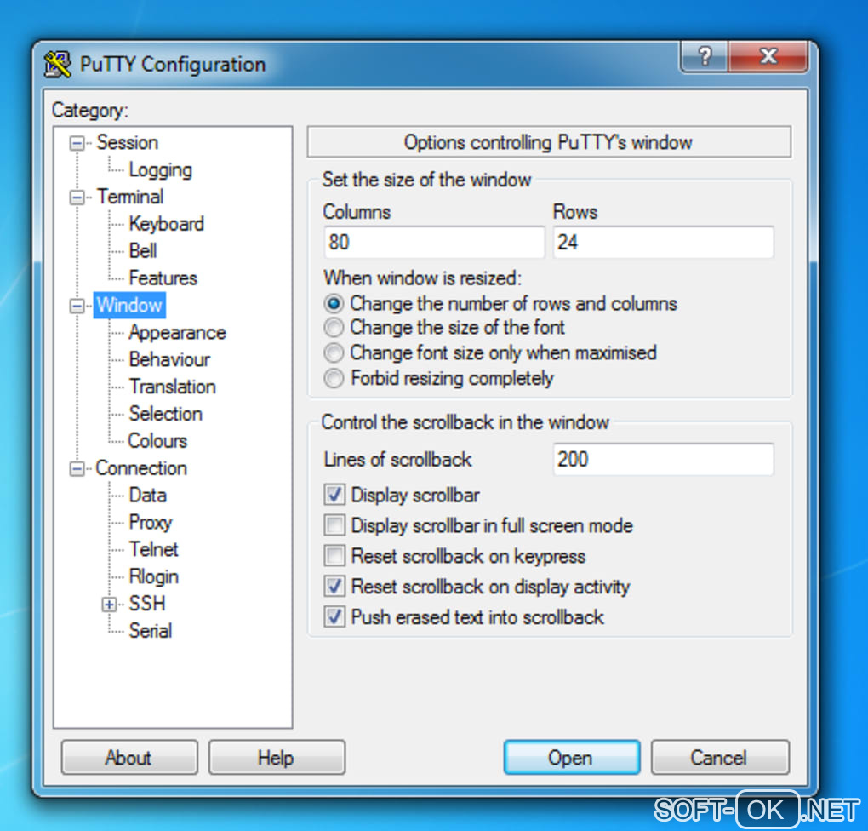Screen dimensions: 868x831
Task: Click the Cancel button
Action: [720, 757]
